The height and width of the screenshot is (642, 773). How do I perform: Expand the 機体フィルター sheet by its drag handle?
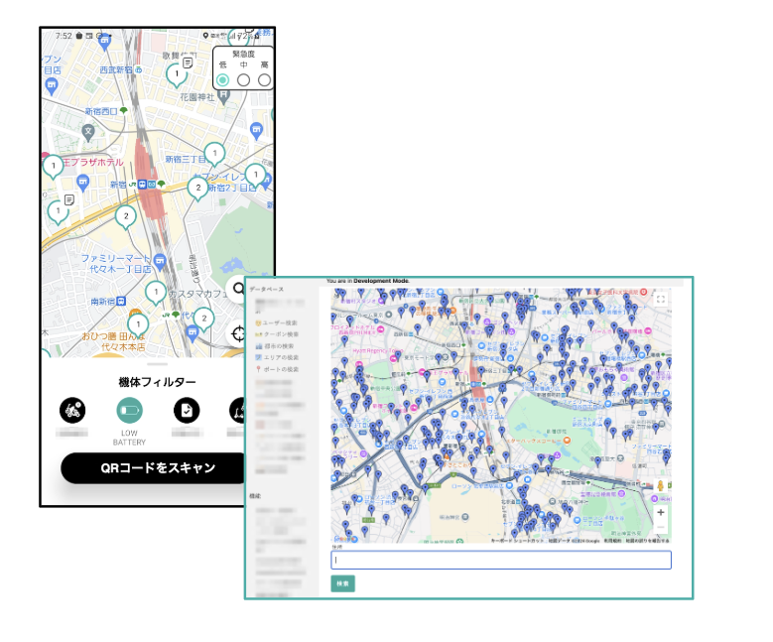[x=158, y=366]
